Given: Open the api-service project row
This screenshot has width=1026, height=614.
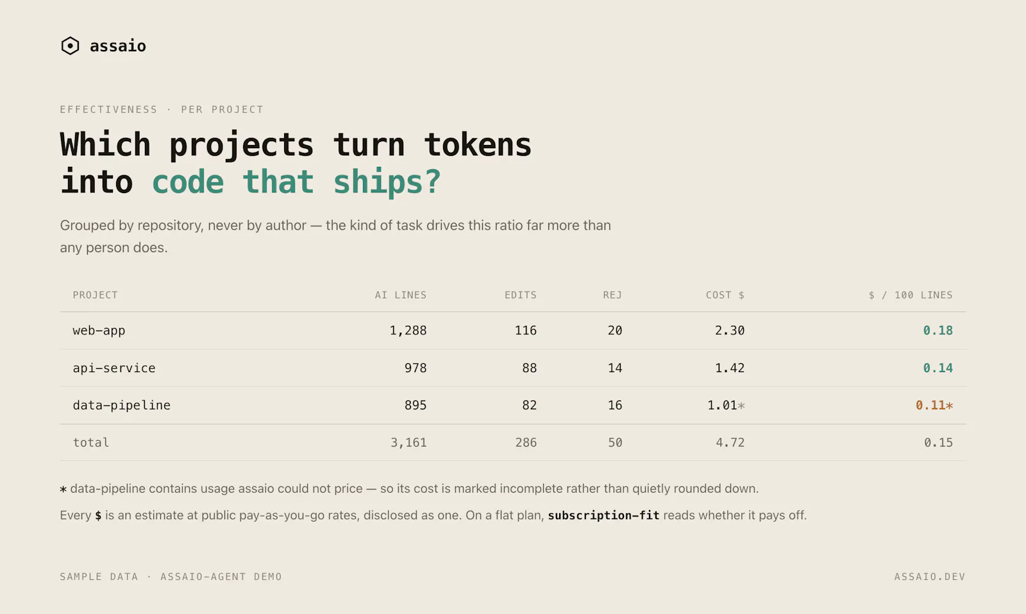Looking at the screenshot, I should [513, 368].
